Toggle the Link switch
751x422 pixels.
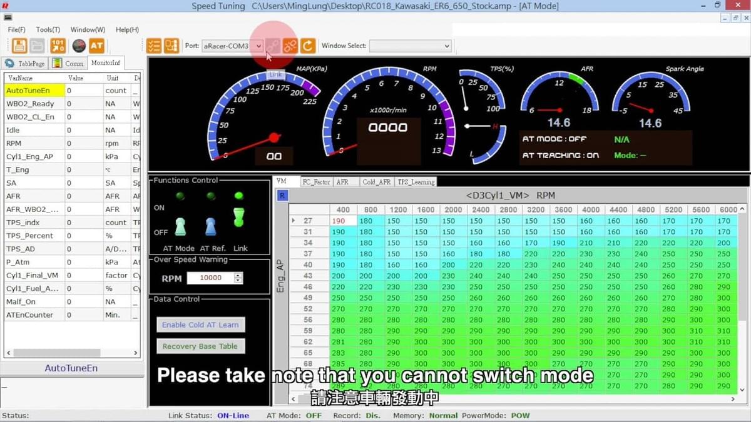coord(238,216)
